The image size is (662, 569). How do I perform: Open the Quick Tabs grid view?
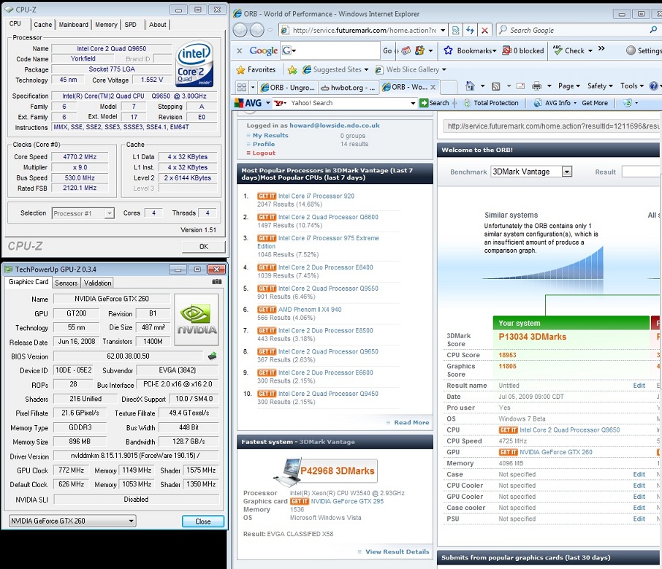(x=242, y=88)
